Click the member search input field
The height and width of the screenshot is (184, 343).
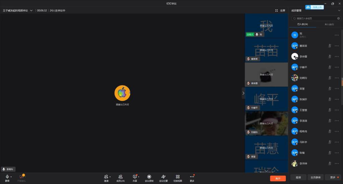[x=316, y=18]
